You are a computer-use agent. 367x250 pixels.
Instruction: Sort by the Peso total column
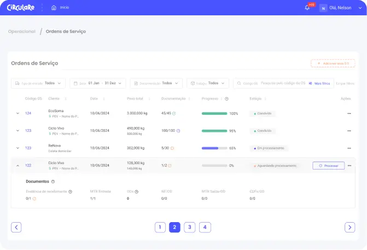click(x=149, y=99)
